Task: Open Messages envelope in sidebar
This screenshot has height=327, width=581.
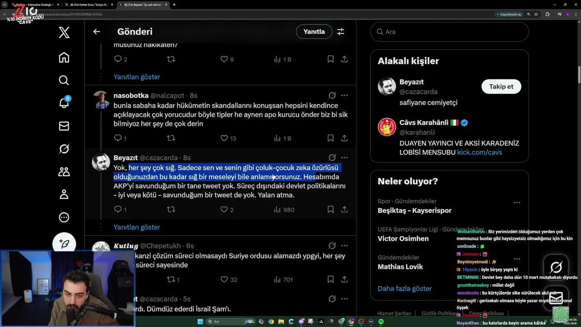Action: pyautogui.click(x=64, y=126)
